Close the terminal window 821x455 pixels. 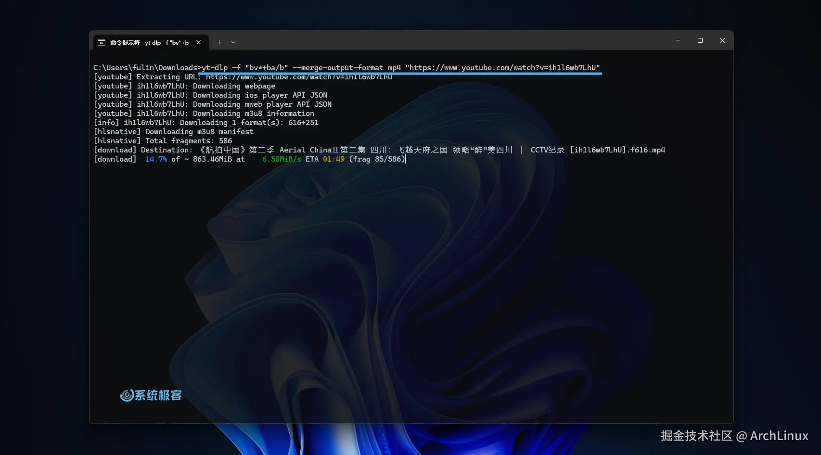(722, 40)
